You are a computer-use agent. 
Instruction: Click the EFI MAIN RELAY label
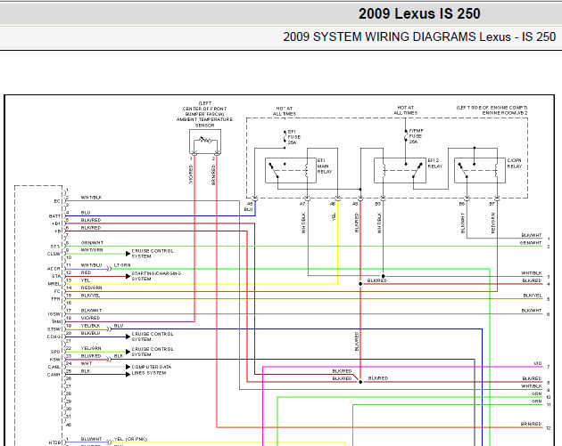click(325, 166)
